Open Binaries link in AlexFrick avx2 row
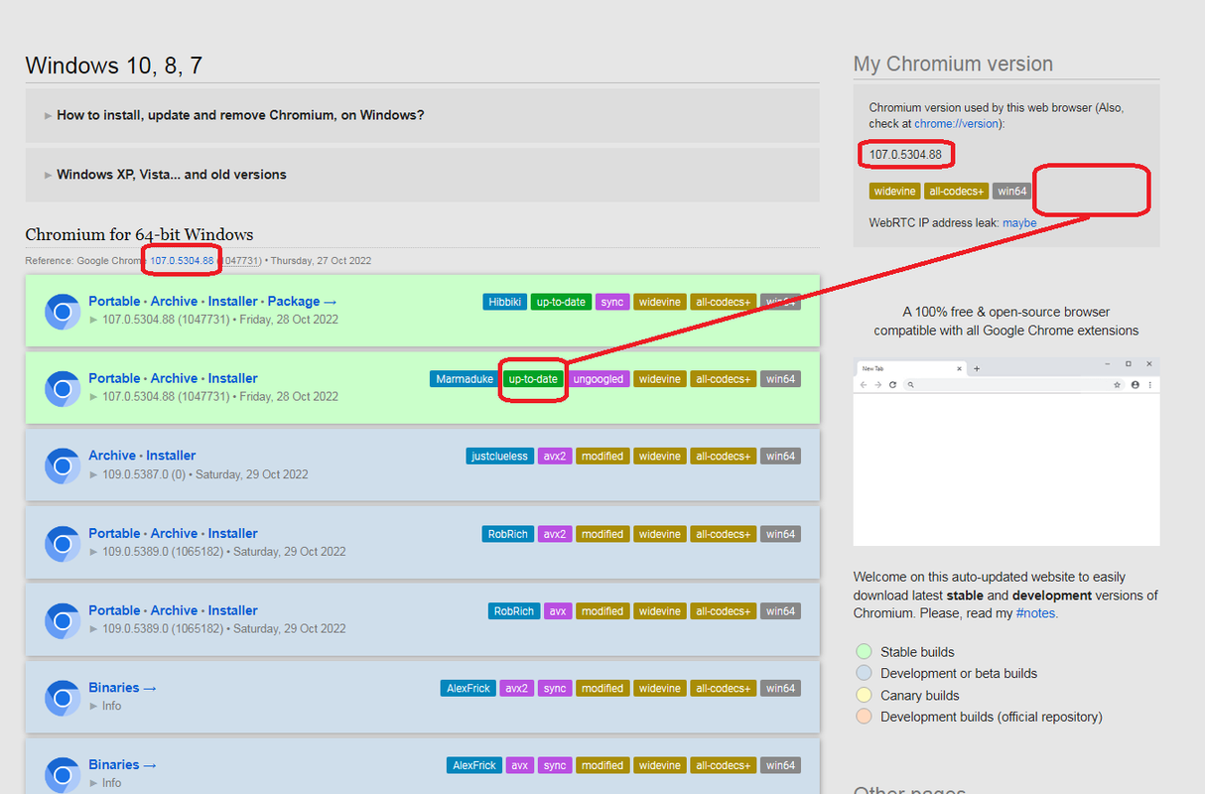This screenshot has width=1205, height=794. (122, 688)
